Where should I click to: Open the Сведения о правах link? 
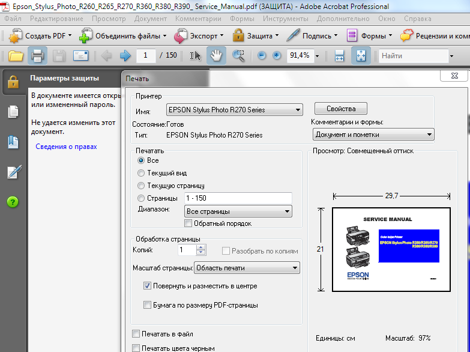[x=66, y=147]
